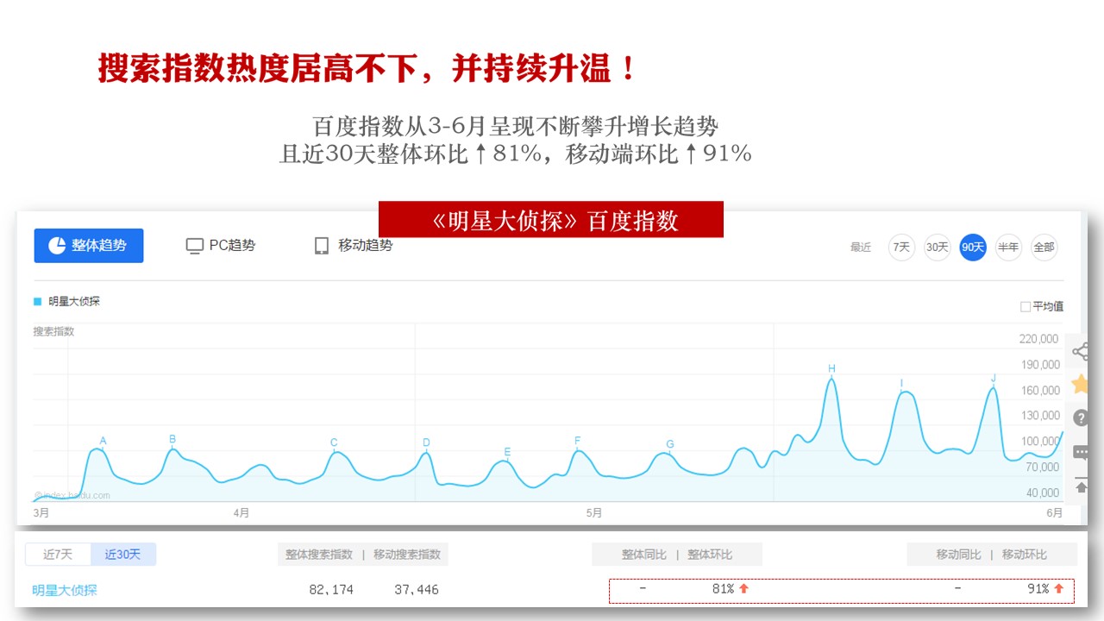Switch to the PC趋势 tab
The width and height of the screenshot is (1104, 621).
click(221, 246)
